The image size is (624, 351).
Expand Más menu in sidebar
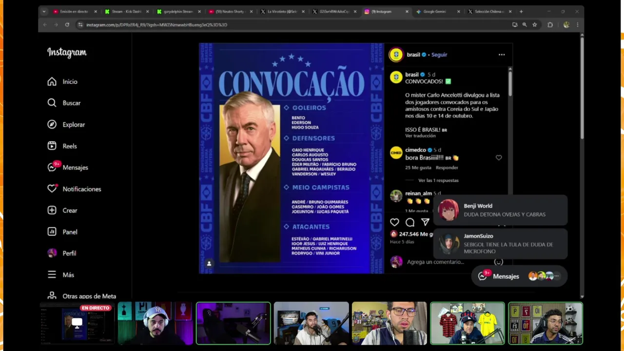(61, 274)
